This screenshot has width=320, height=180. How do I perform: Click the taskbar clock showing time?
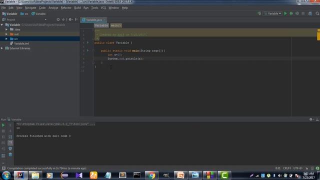[308, 175]
